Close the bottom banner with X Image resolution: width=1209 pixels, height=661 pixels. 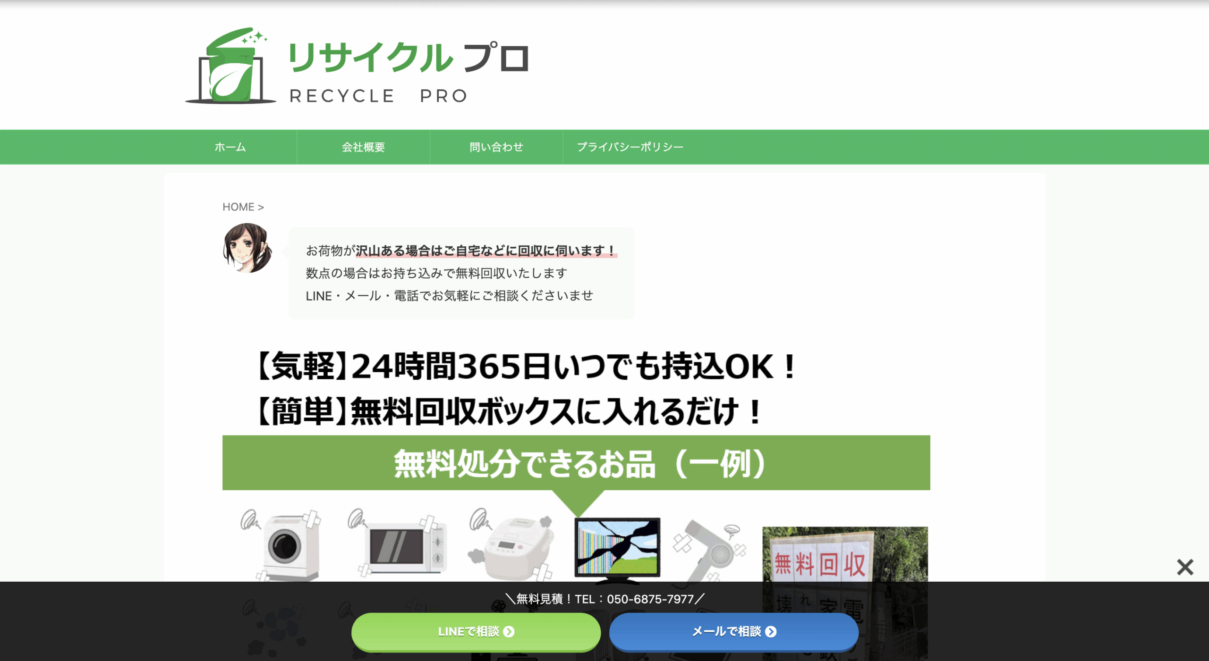(x=1184, y=567)
